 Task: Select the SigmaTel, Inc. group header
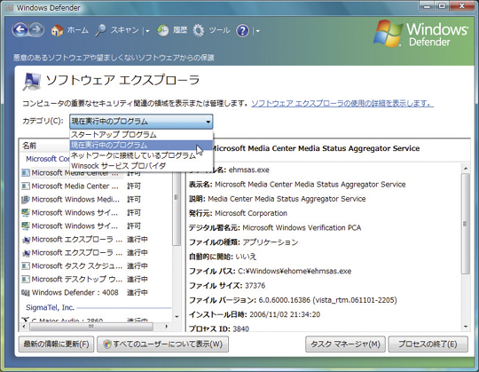coord(50,307)
